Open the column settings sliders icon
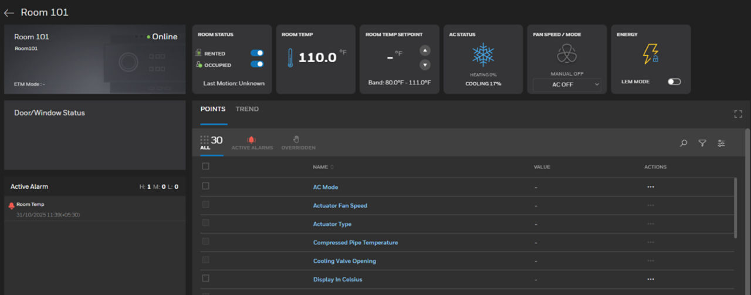Viewport: 751px width, 295px height. tap(721, 143)
